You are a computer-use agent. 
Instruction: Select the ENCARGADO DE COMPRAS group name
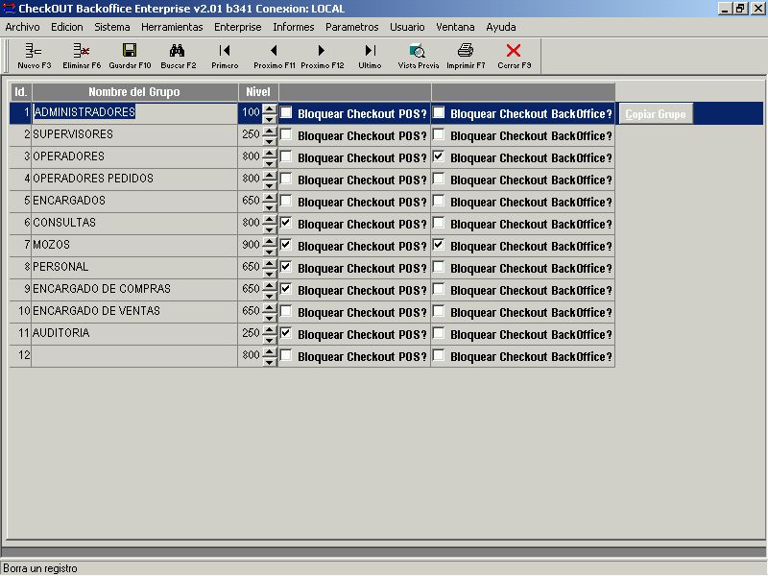coord(134,289)
